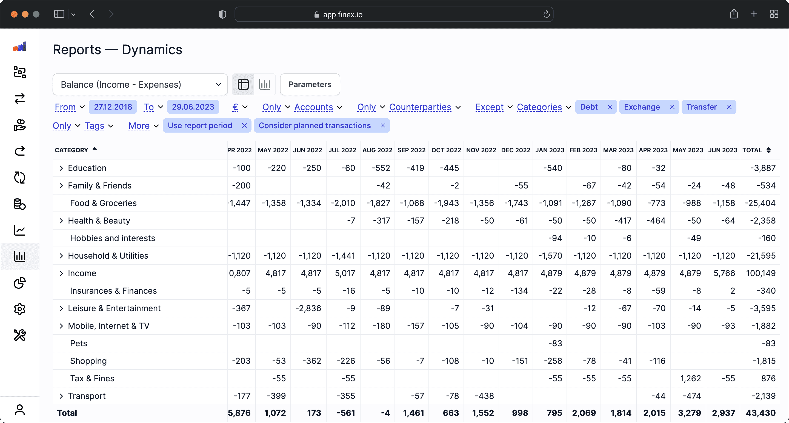Open the Transactions arrows icon in sidebar
Viewport: 789px width, 423px height.
click(20, 99)
